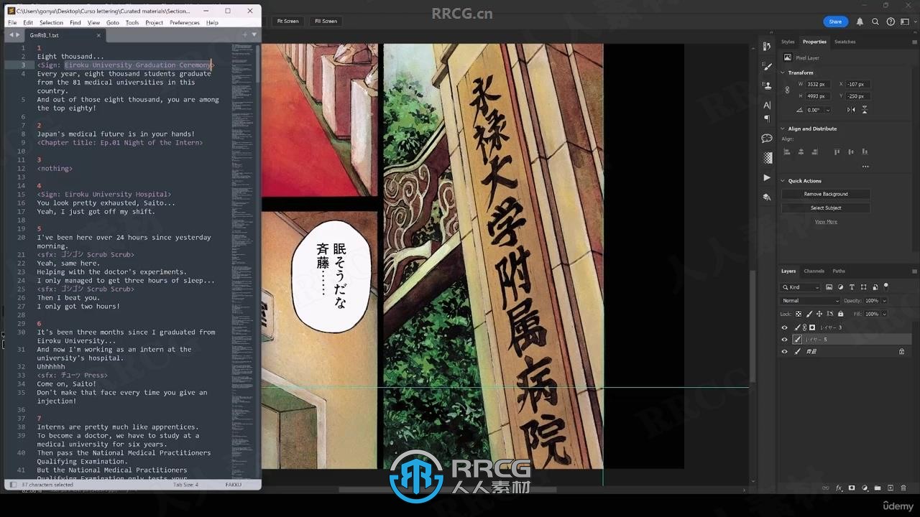
Task: Collapse the Transform section
Action: [x=783, y=73]
